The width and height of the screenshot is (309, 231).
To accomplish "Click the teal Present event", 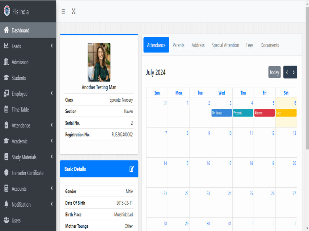I will point(243,113).
